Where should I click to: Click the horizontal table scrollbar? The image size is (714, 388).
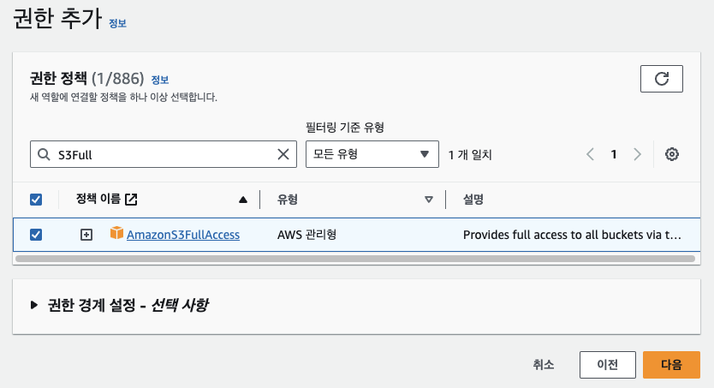pyautogui.click(x=355, y=259)
